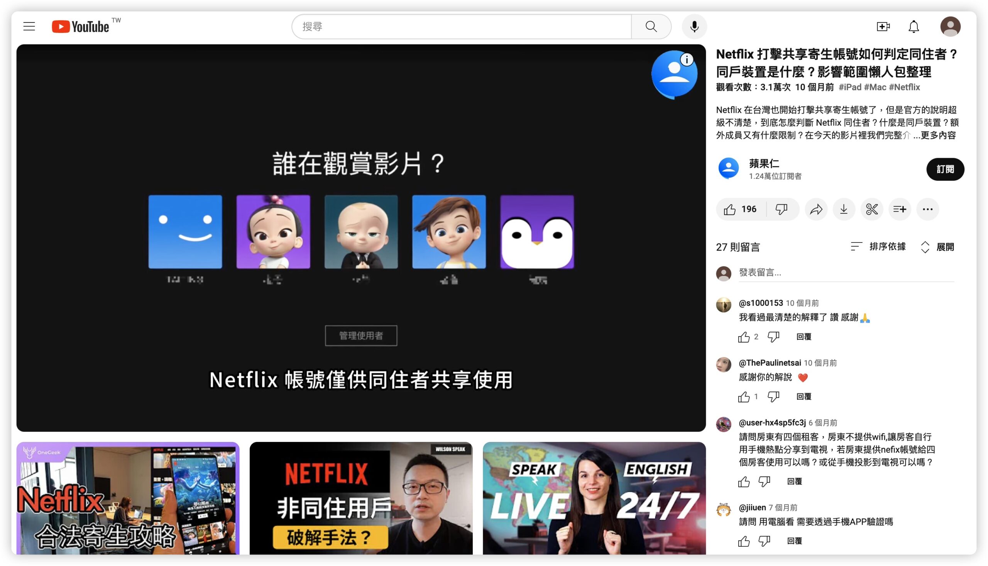The image size is (988, 566).
Task: Create a clip with scissors icon
Action: click(872, 209)
